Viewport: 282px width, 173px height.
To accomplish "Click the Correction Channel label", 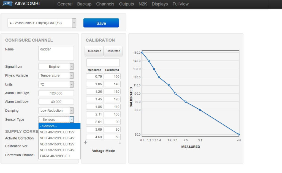I will coord(20,155).
